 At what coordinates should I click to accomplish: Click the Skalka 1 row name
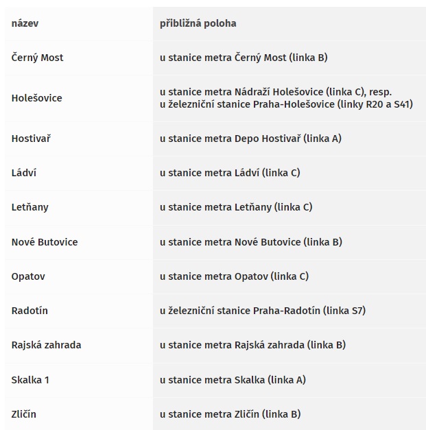point(30,380)
